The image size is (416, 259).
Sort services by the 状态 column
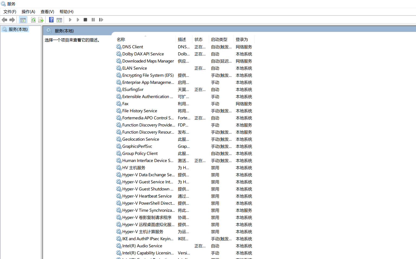(x=199, y=39)
